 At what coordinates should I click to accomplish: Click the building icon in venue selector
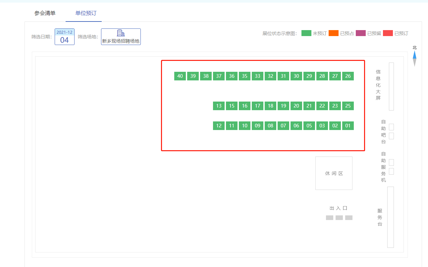click(x=121, y=33)
